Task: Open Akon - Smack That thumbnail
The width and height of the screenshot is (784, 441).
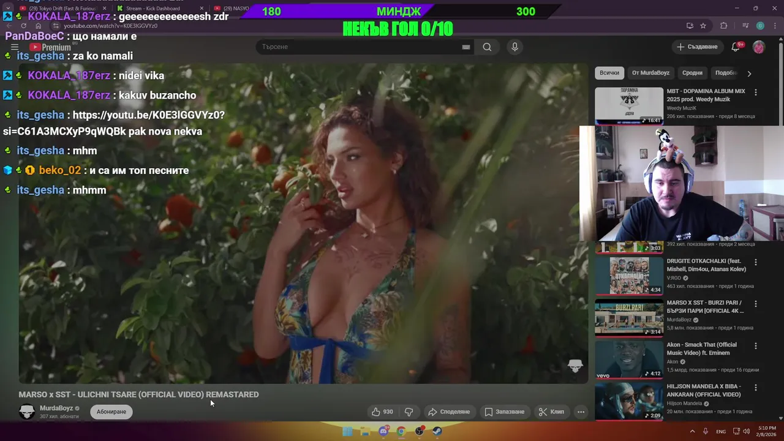Action: (629, 359)
